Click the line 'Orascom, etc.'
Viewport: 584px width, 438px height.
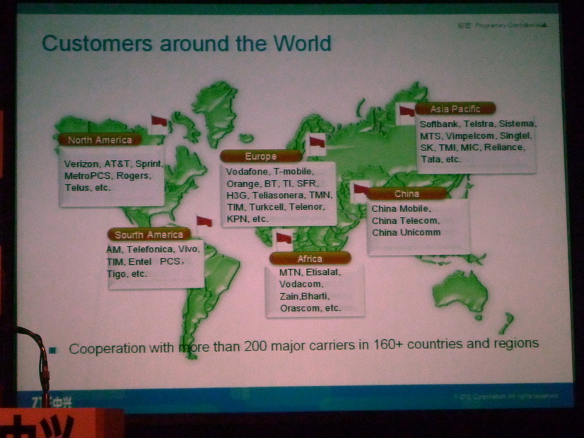pyautogui.click(x=310, y=308)
